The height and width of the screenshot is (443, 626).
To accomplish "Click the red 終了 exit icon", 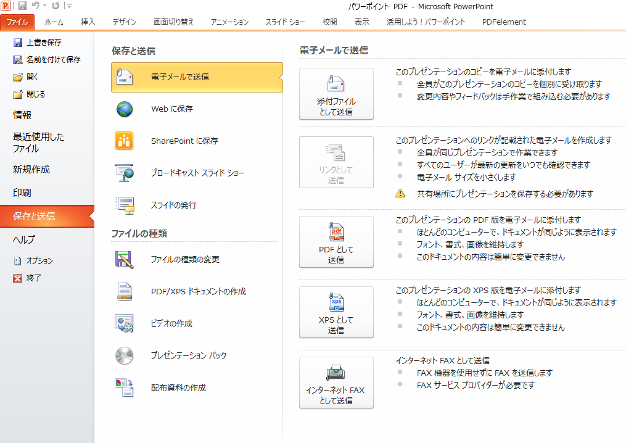I will (17, 278).
